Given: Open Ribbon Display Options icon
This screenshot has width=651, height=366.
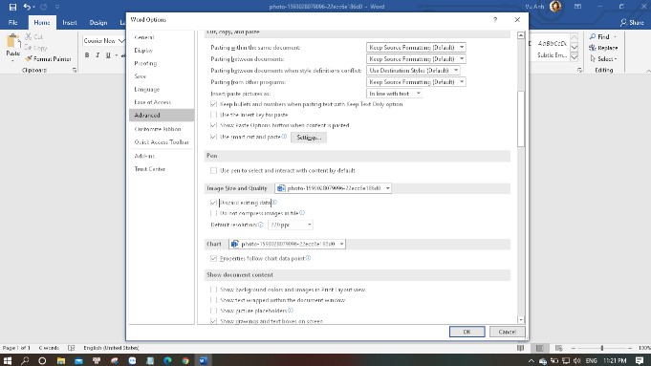Looking at the screenshot, I should (577, 7).
